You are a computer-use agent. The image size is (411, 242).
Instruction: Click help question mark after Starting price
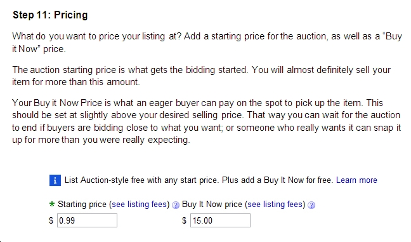176,205
